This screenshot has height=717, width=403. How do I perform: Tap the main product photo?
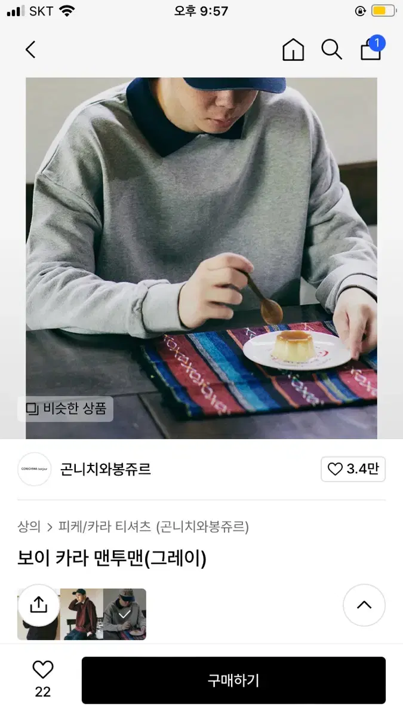pyautogui.click(x=201, y=258)
